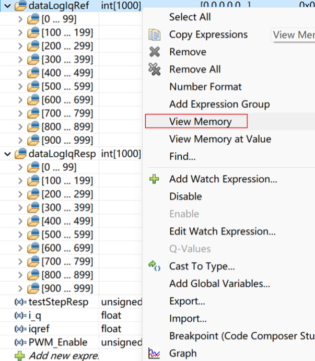Click the Remove X icon
This screenshot has width=315, height=361.
155,52
